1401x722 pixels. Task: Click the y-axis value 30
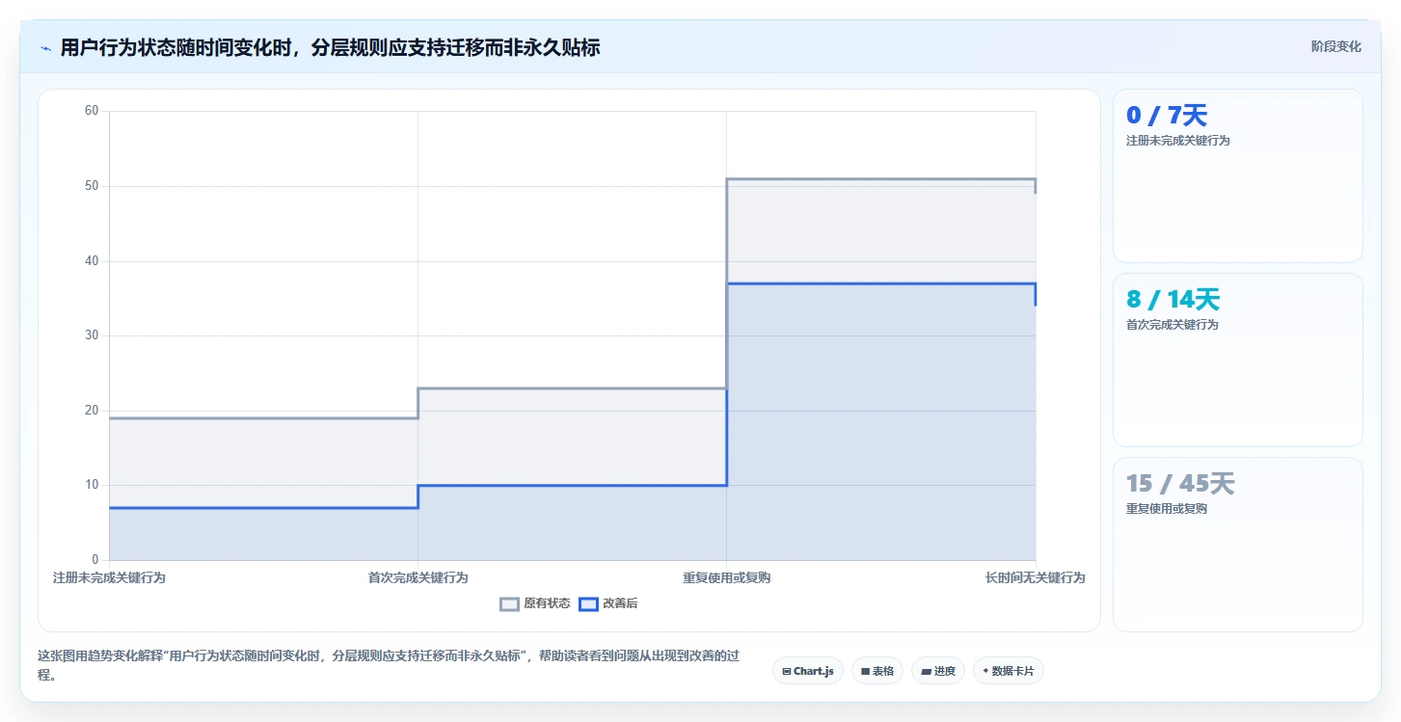click(x=92, y=335)
